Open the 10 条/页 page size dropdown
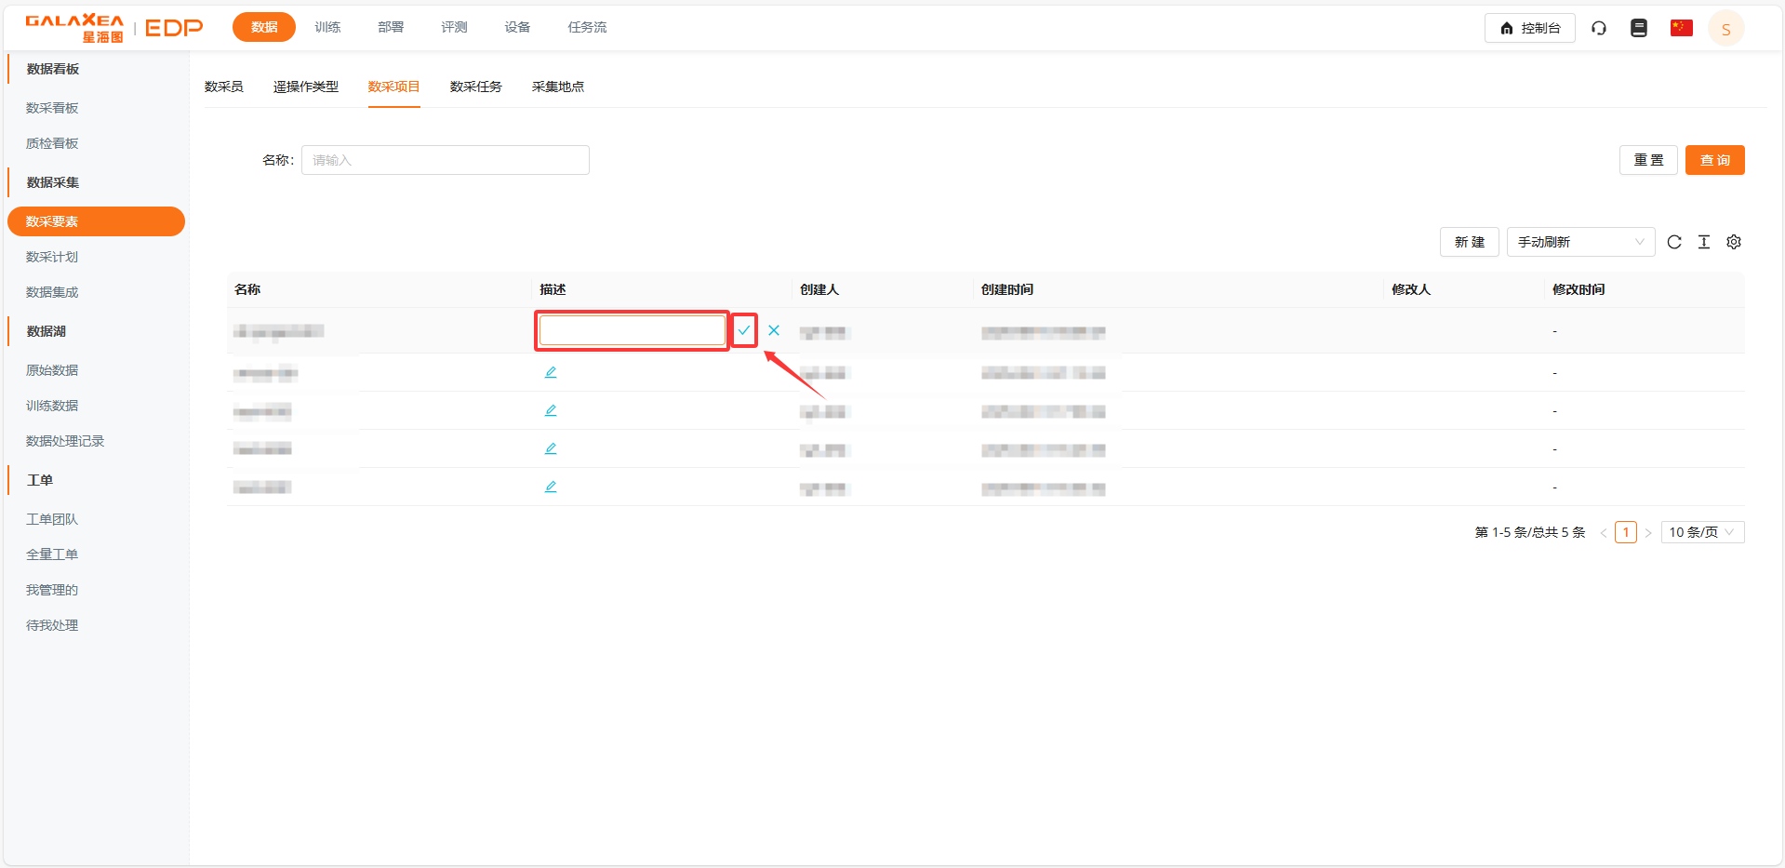Image resolution: width=1785 pixels, height=868 pixels. 1701,532
